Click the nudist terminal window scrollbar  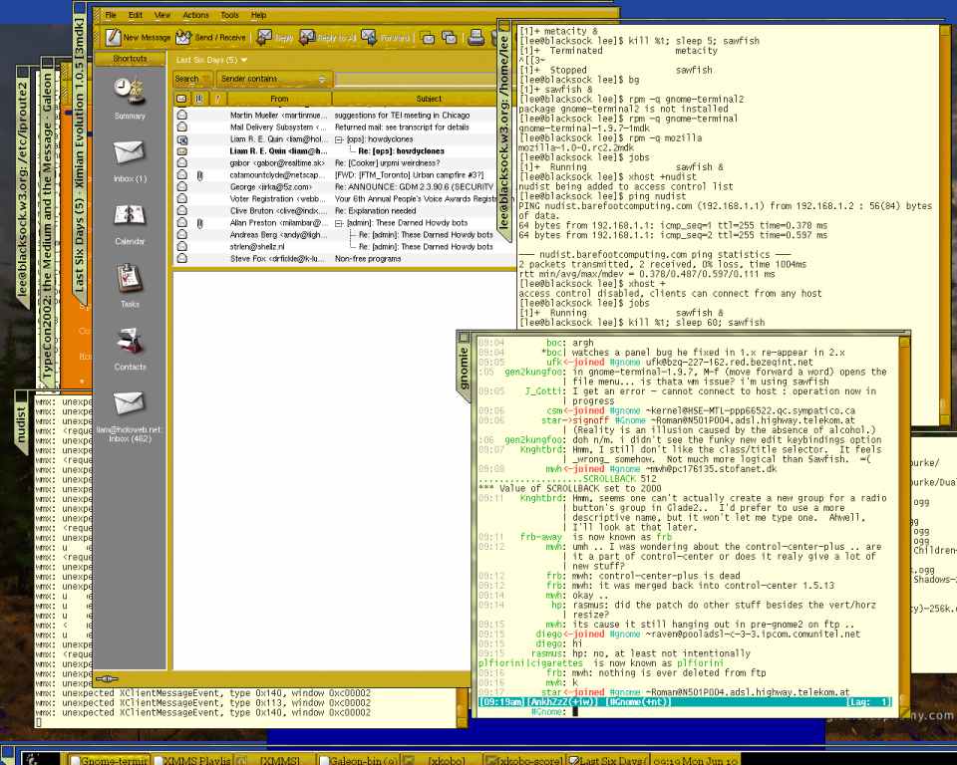pos(463,707)
